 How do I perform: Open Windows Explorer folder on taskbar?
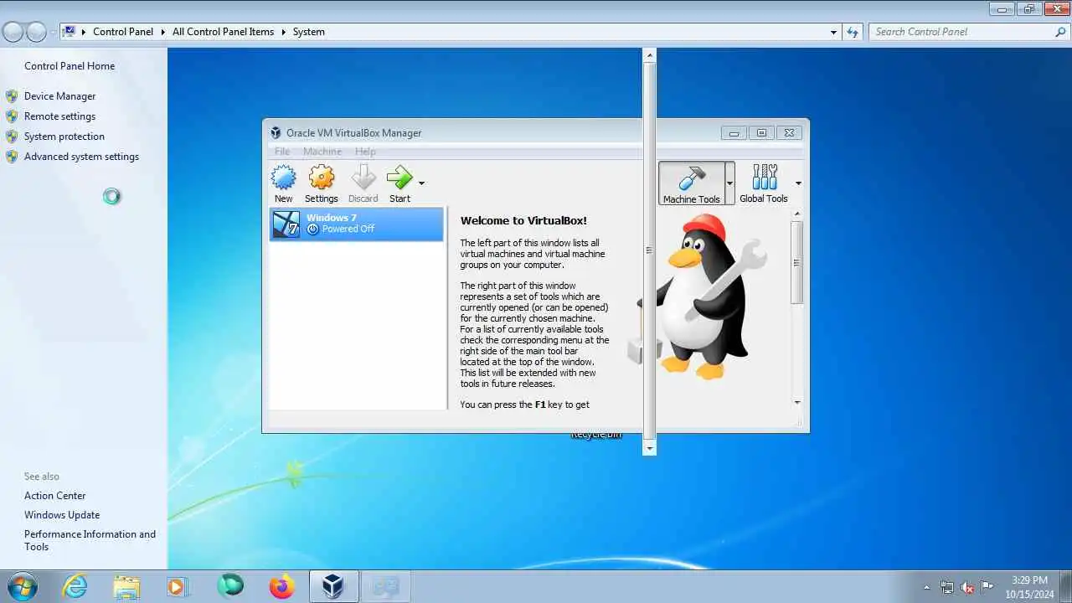(x=126, y=586)
